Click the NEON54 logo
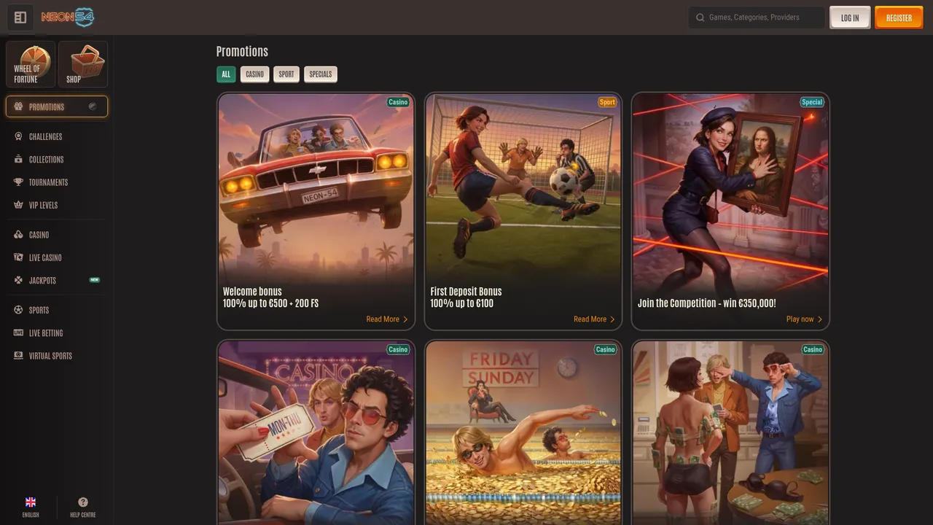The height and width of the screenshot is (525, 933). pos(68,17)
